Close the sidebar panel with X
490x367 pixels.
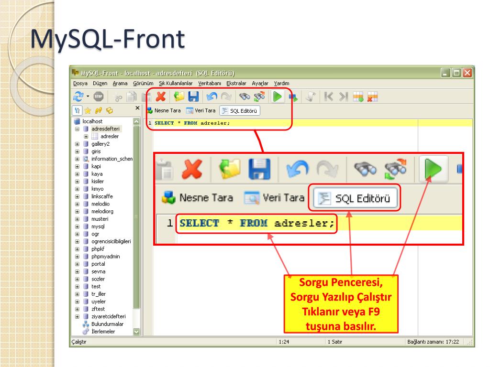point(137,108)
